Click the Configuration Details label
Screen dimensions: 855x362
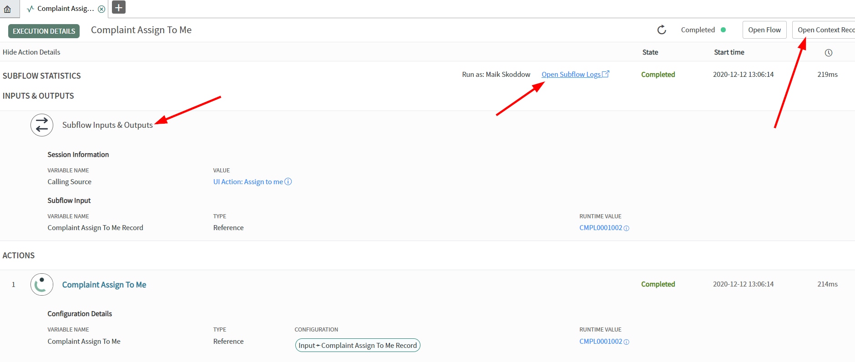[80, 314]
